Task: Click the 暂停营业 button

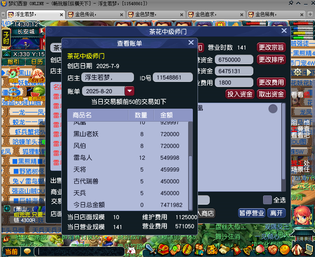Action: coord(252,213)
